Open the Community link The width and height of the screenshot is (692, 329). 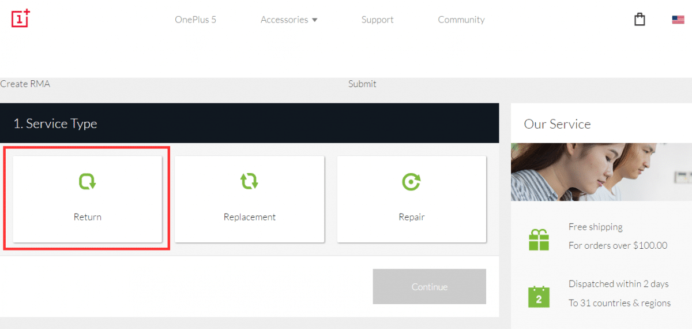point(461,20)
